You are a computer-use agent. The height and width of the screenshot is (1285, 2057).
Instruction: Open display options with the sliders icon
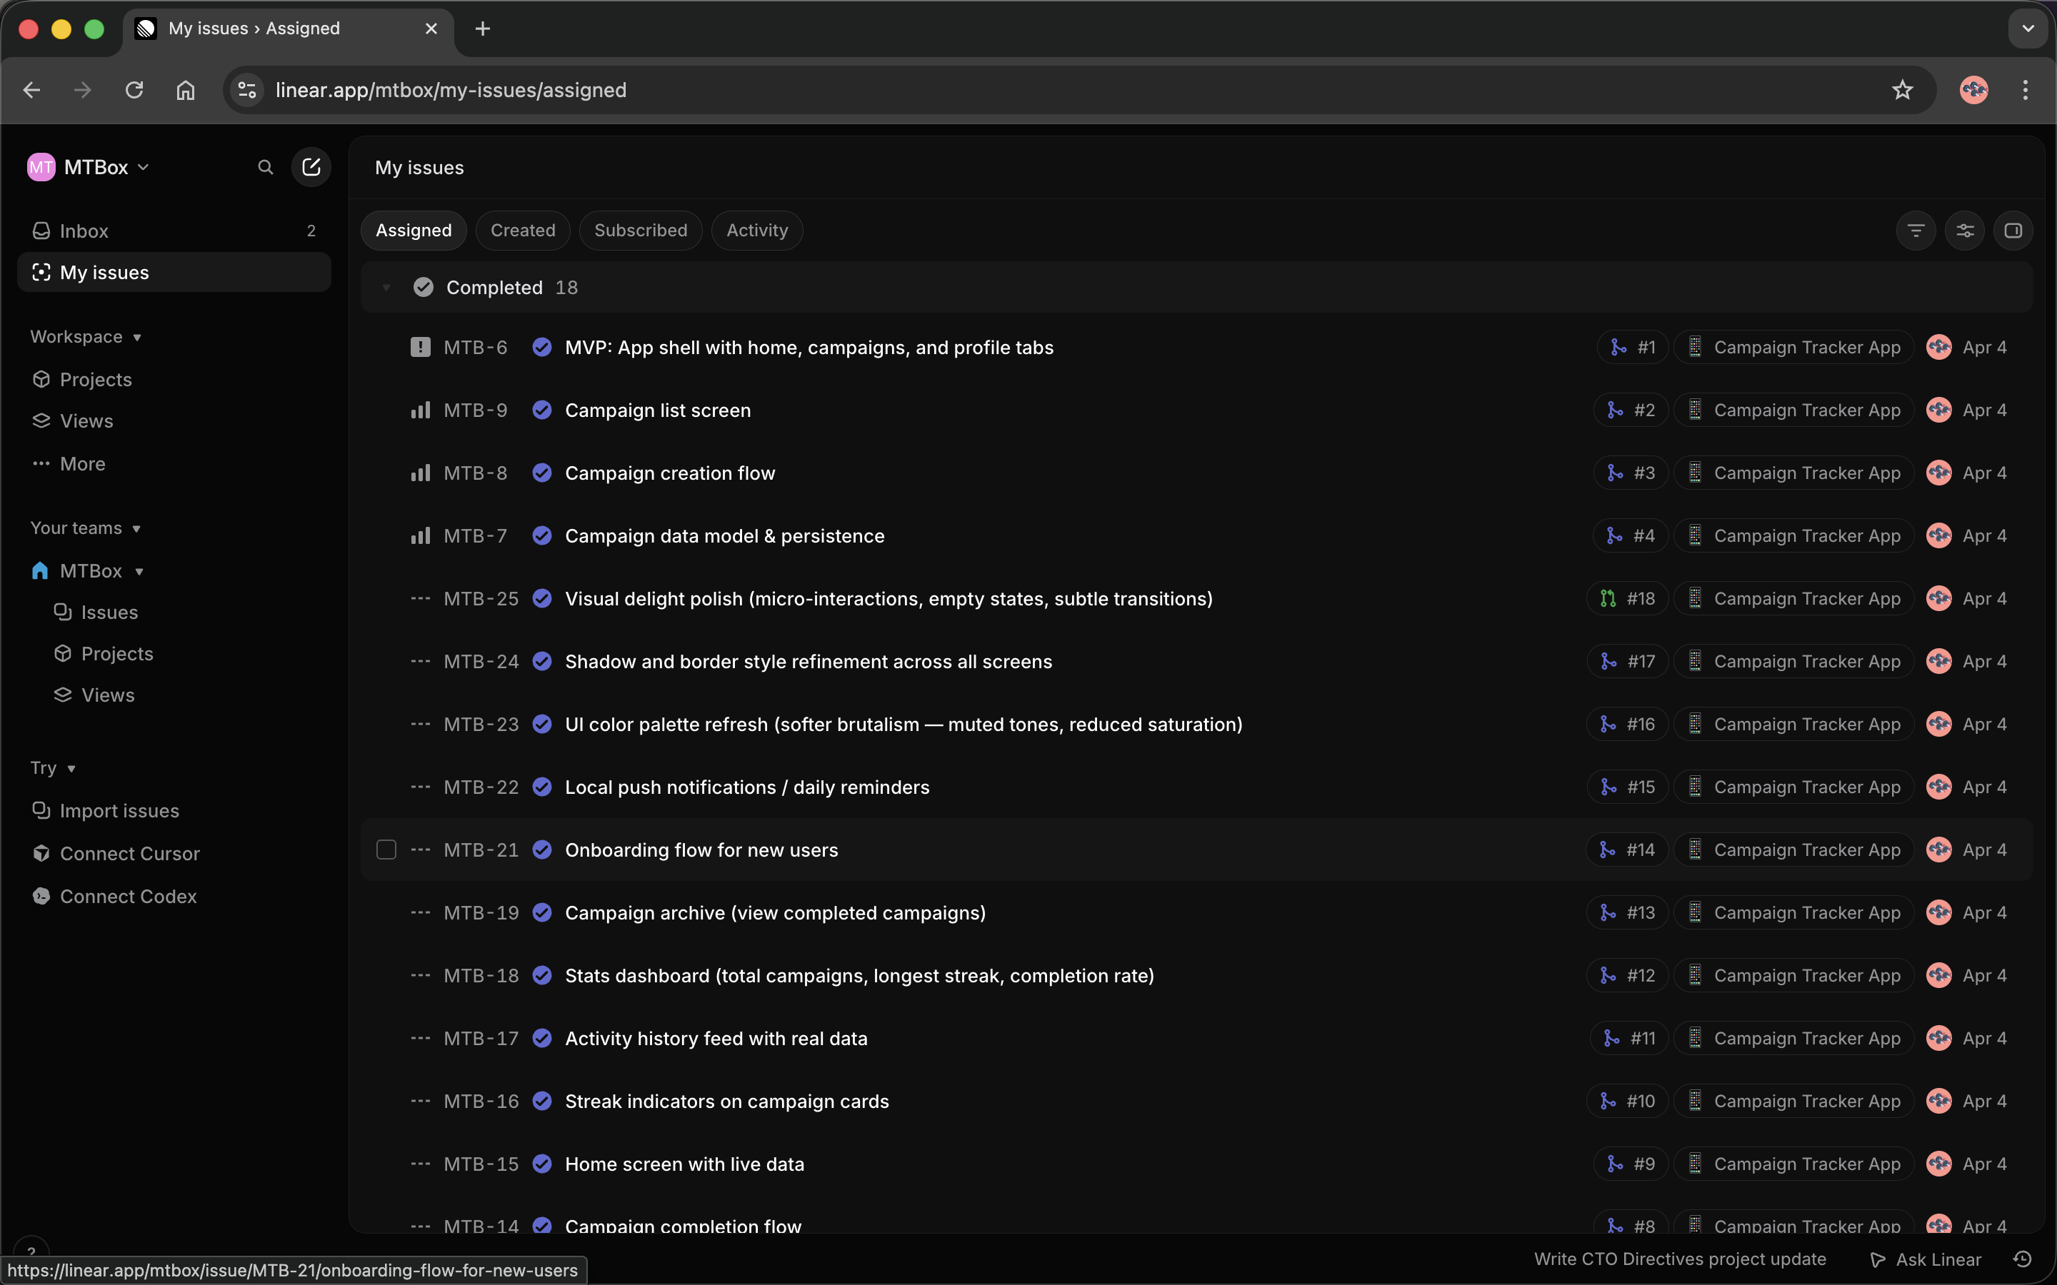(x=1964, y=229)
